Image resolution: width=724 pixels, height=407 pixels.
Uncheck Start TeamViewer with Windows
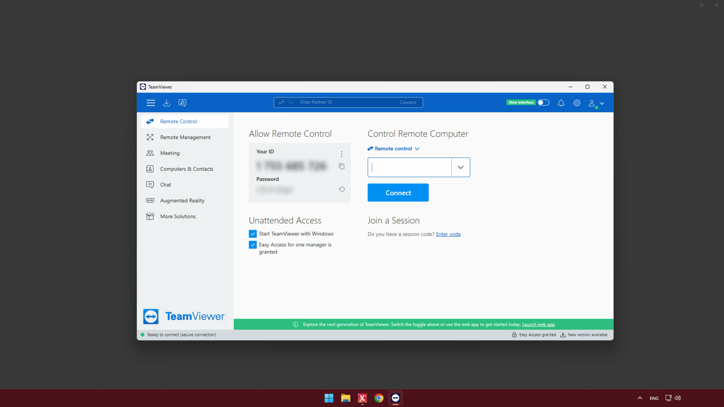pos(253,234)
